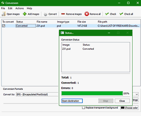
Task: Click the Total: 1 label
Action: tap(66, 78)
